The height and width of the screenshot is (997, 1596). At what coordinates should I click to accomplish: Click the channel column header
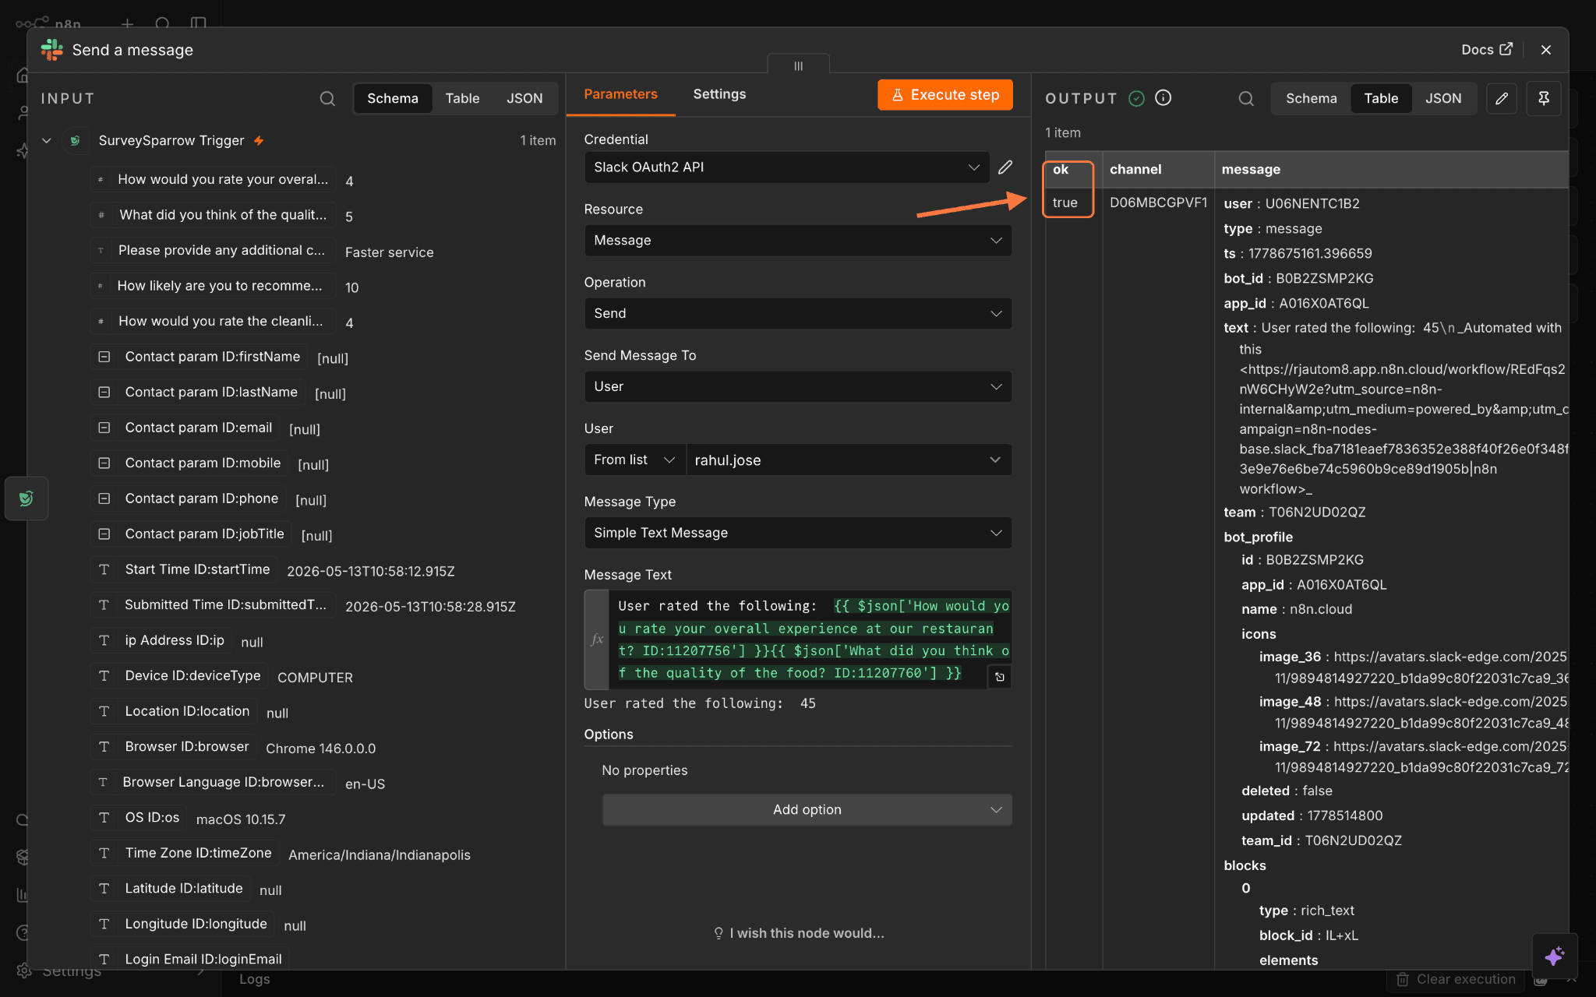1158,169
